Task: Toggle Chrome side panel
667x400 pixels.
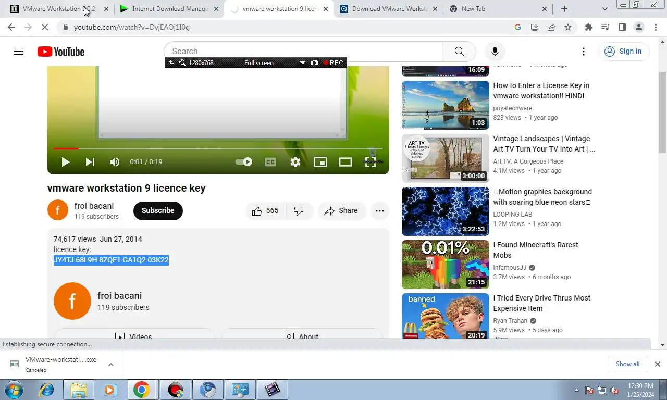Action: (622, 27)
